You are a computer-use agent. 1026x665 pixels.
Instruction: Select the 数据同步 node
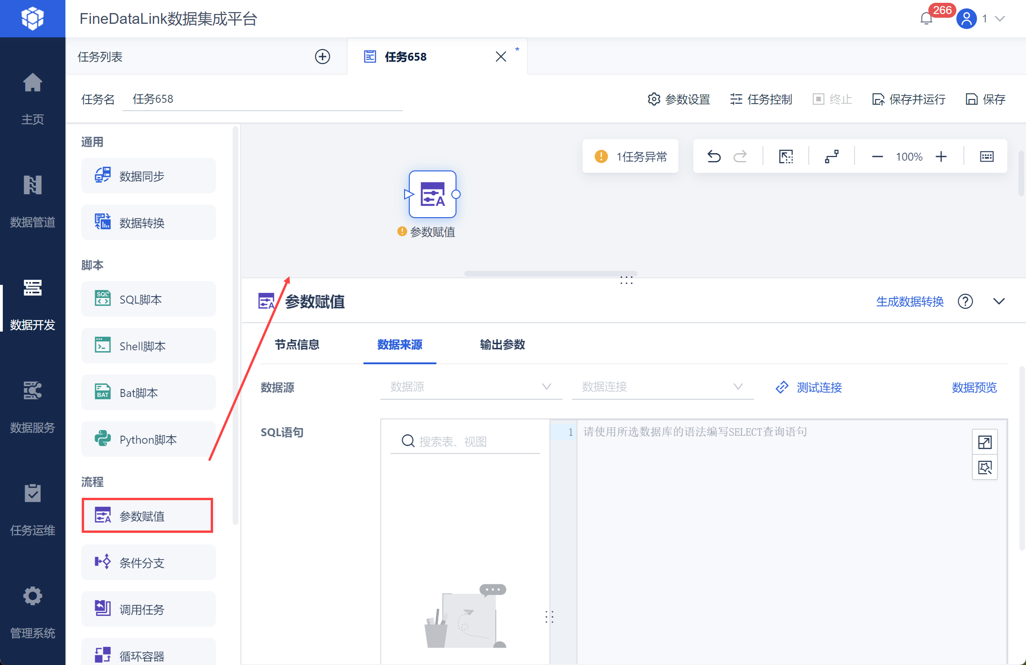(x=149, y=176)
